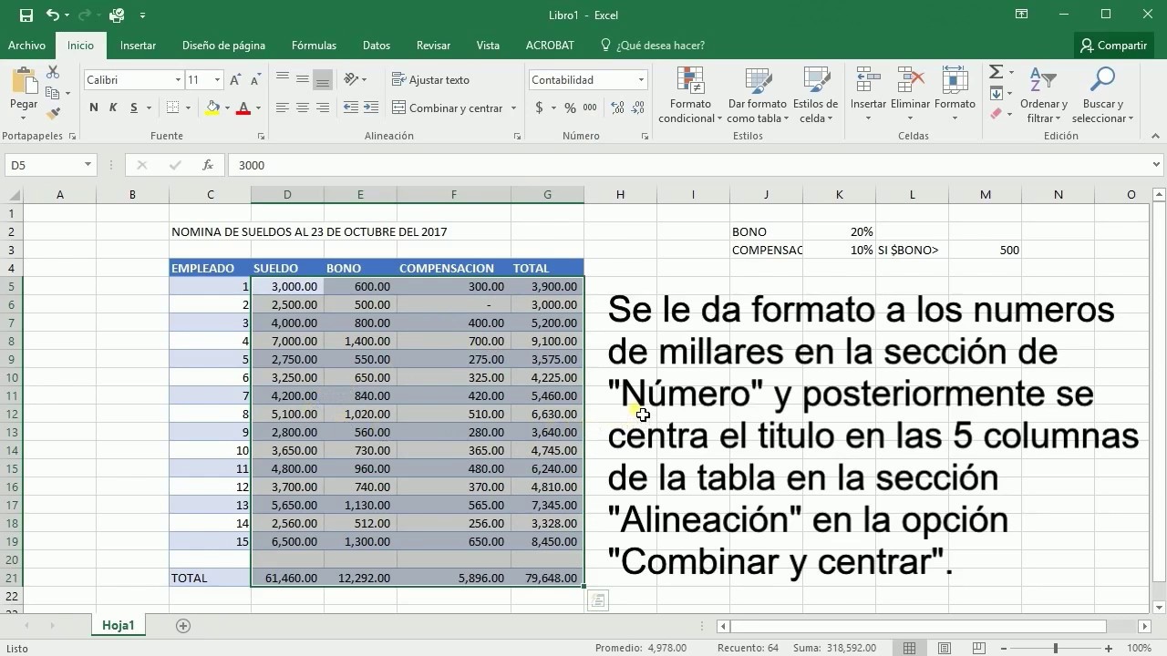The height and width of the screenshot is (656, 1167).
Task: Click the fill color paint bucket icon
Action: (x=212, y=108)
